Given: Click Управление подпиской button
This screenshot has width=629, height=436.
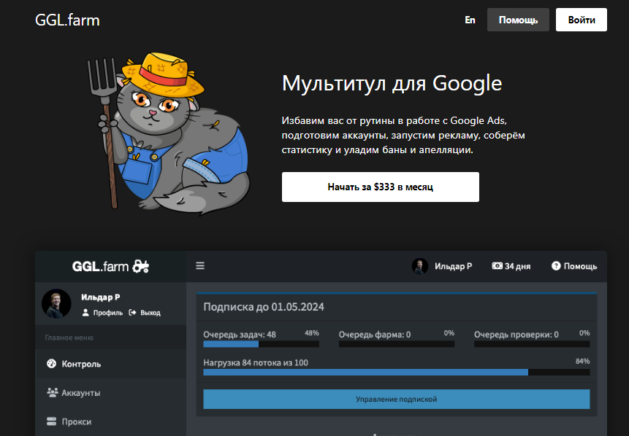Looking at the screenshot, I should click(397, 399).
